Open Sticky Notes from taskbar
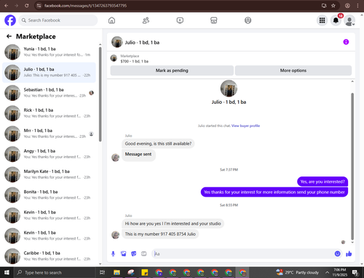This screenshot has height=278, width=364. (145, 272)
